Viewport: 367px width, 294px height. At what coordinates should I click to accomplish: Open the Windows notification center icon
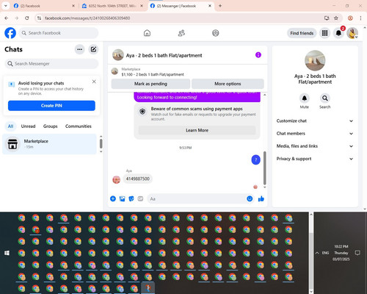click(x=357, y=253)
